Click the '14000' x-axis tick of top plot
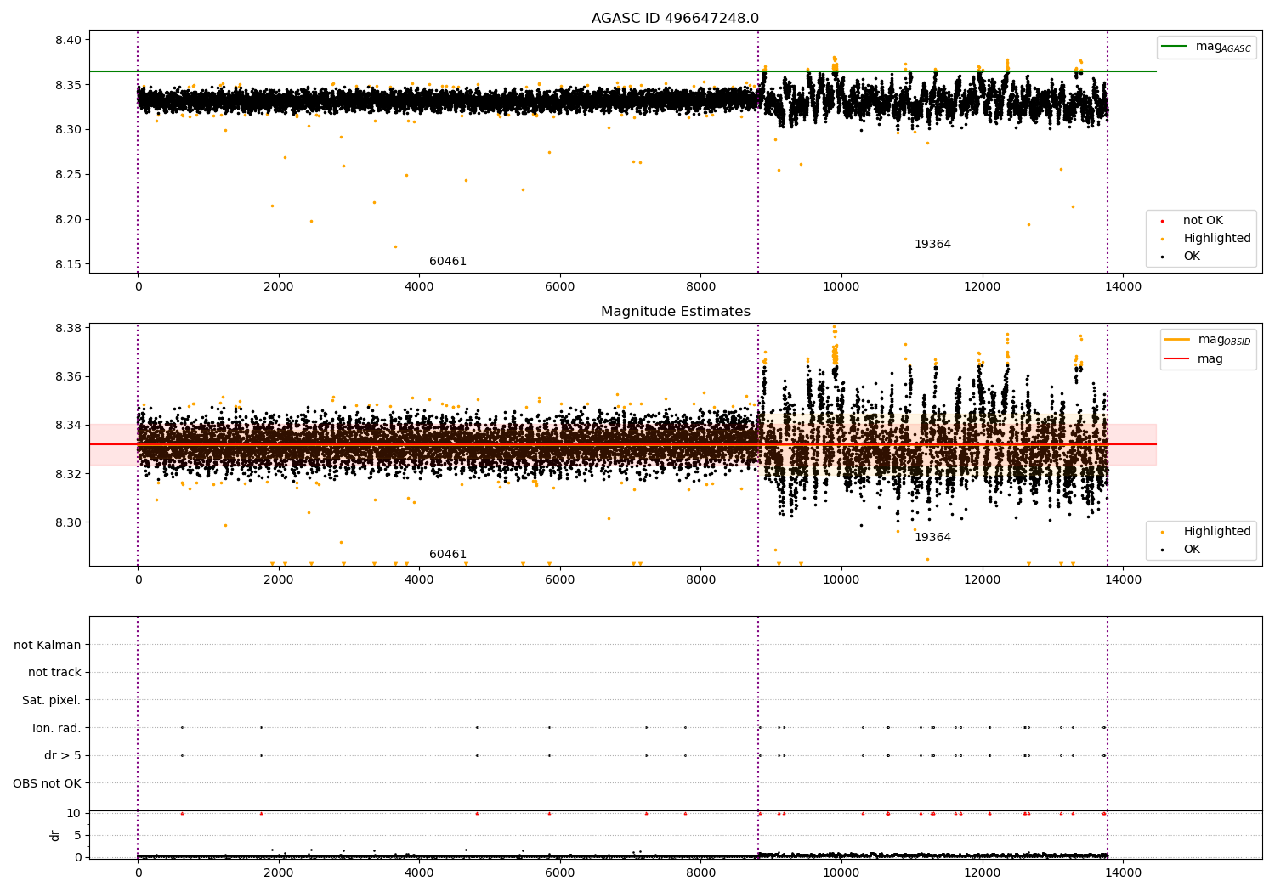The image size is (1275, 892). [x=1123, y=287]
